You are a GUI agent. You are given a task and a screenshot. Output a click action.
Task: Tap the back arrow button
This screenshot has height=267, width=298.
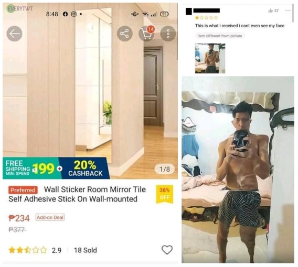(x=15, y=34)
